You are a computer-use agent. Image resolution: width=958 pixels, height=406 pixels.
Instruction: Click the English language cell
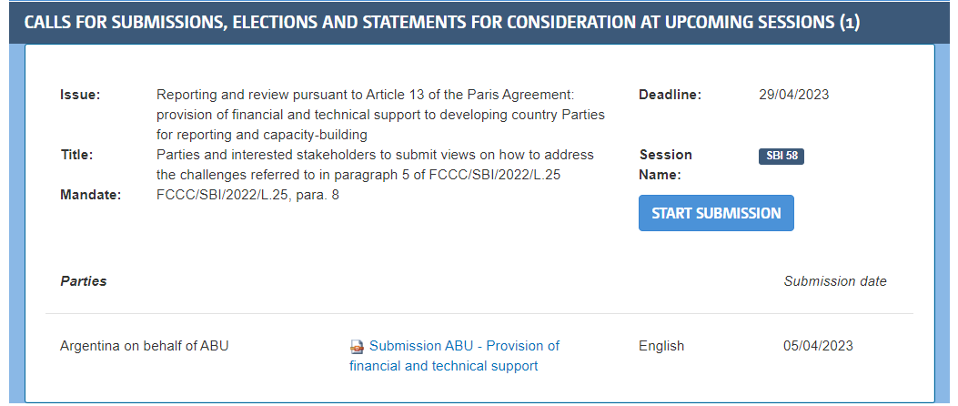click(x=661, y=346)
